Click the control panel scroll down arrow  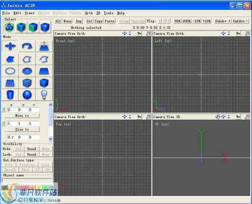(50, 139)
